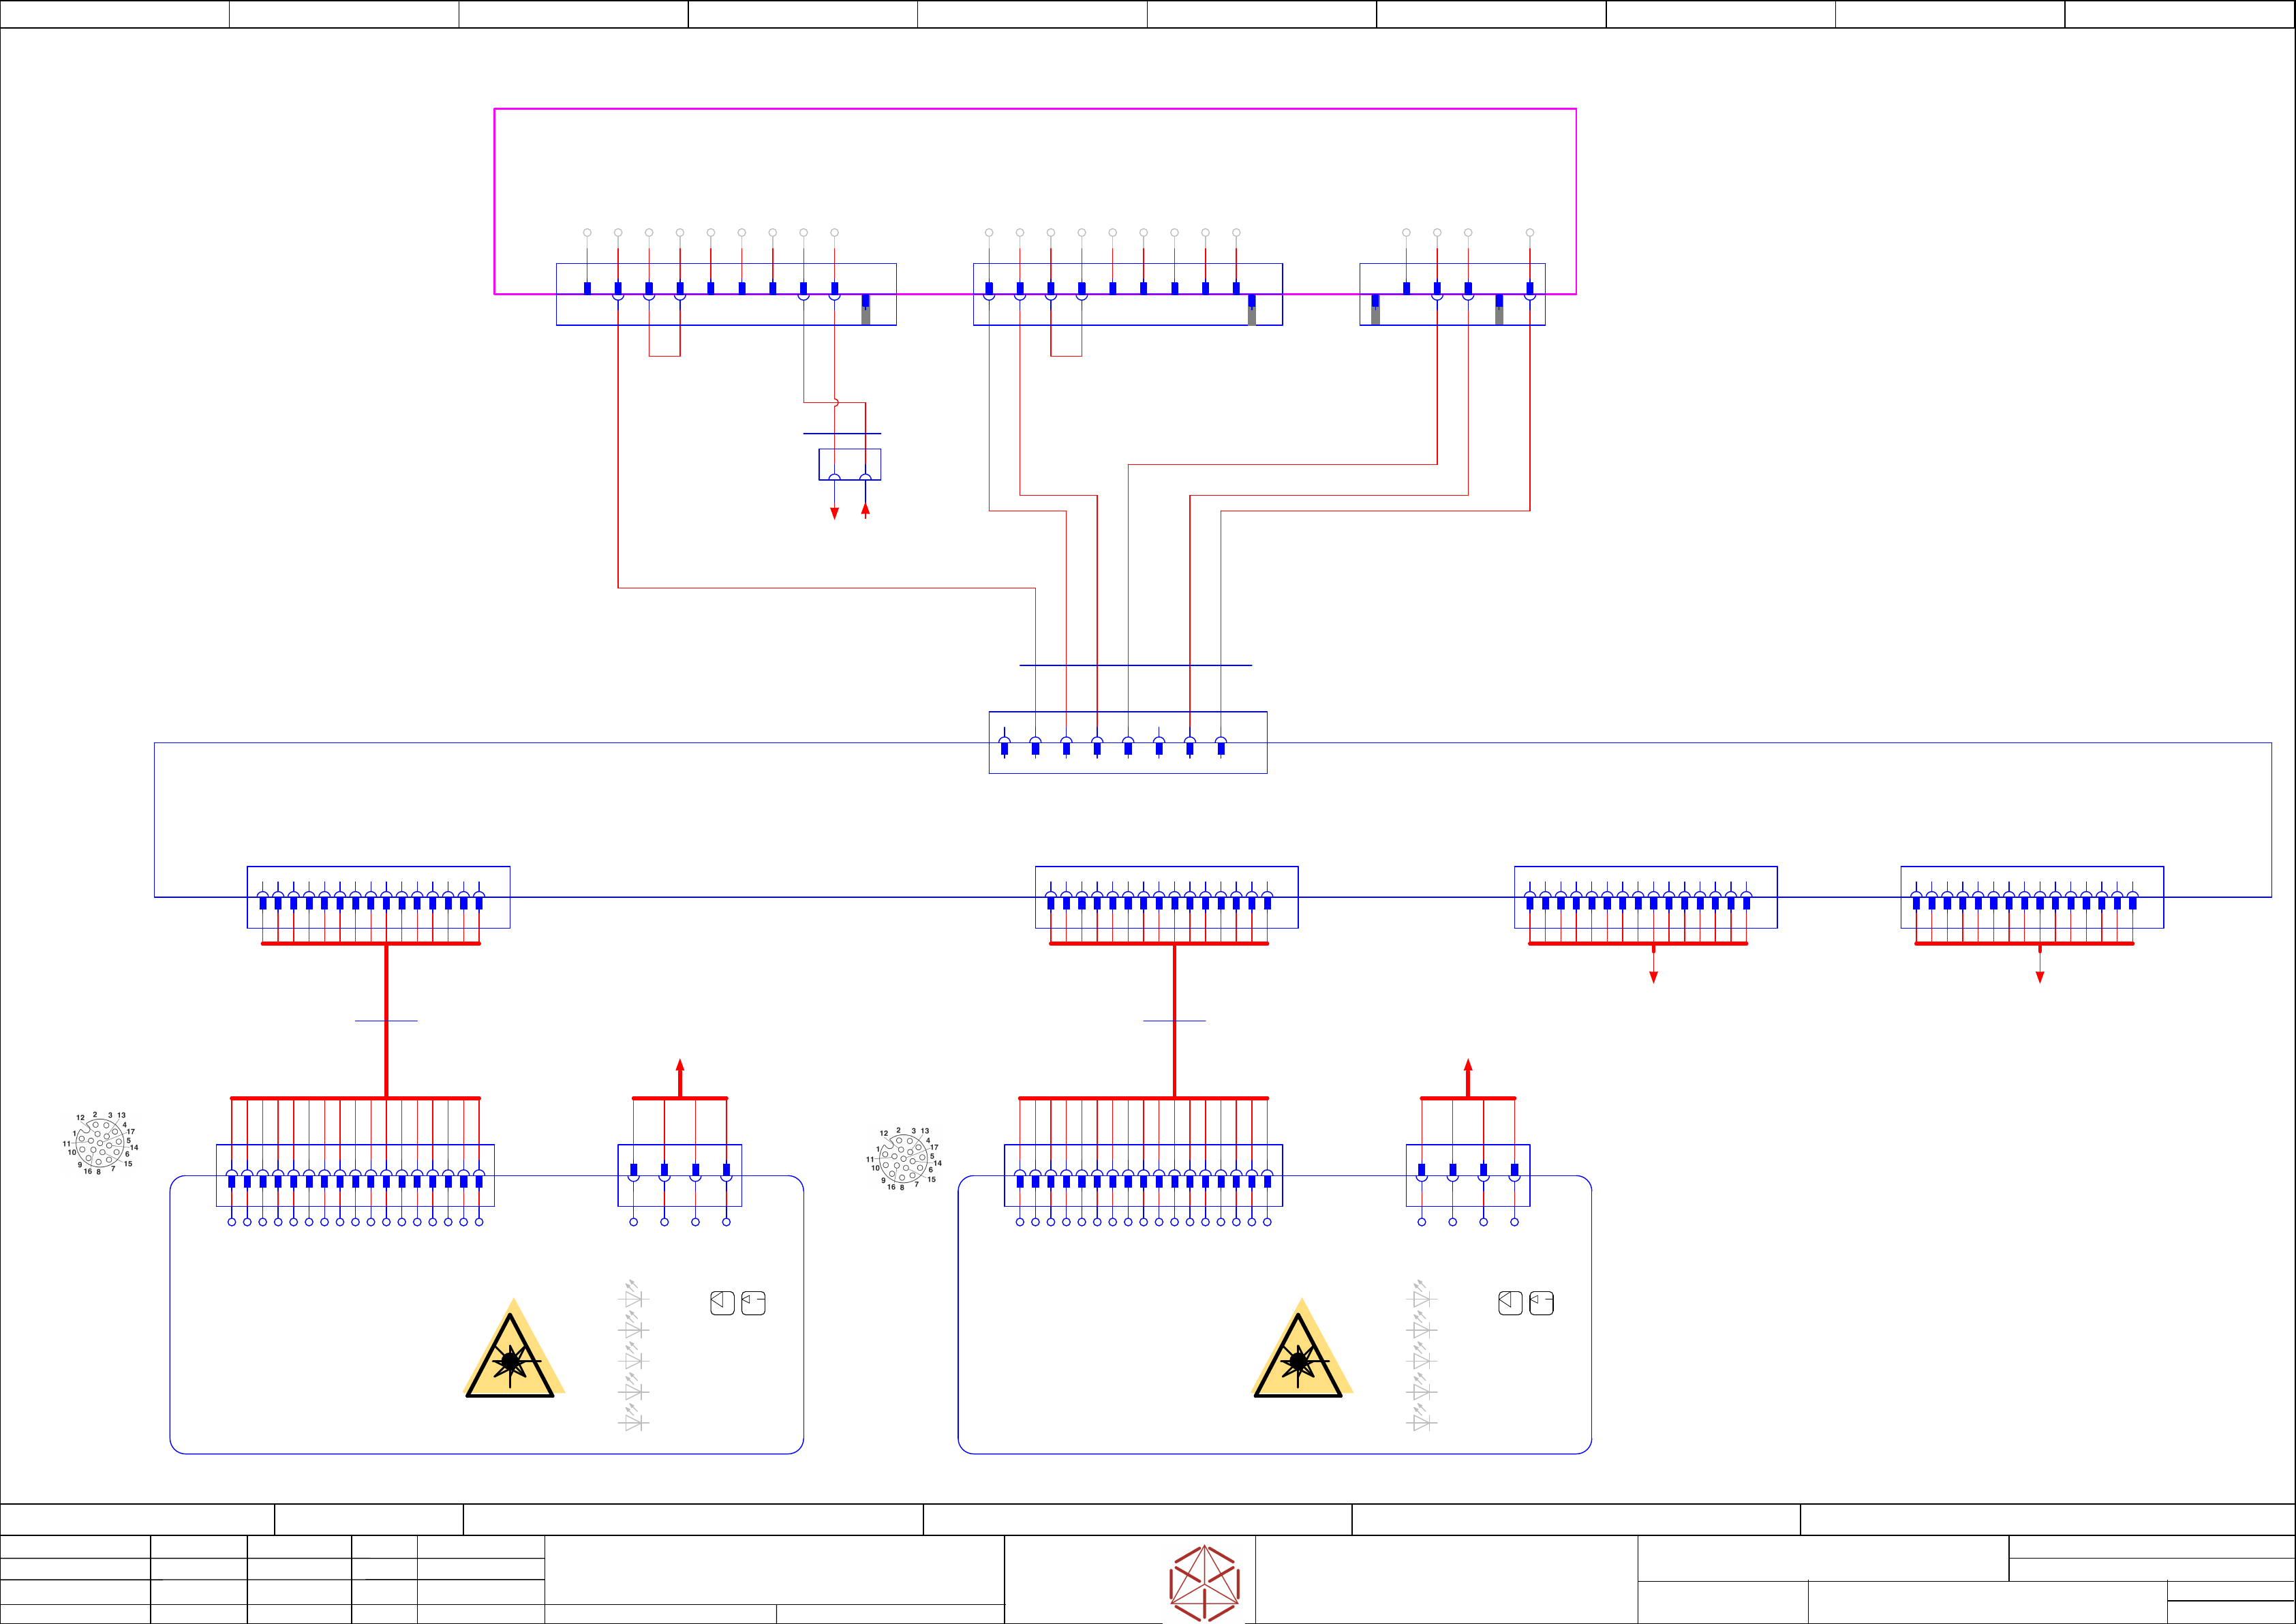Viewport: 2296px width, 1624px height.
Task: Click red up arrow above right 4-pin connector
Action: point(1468,1067)
